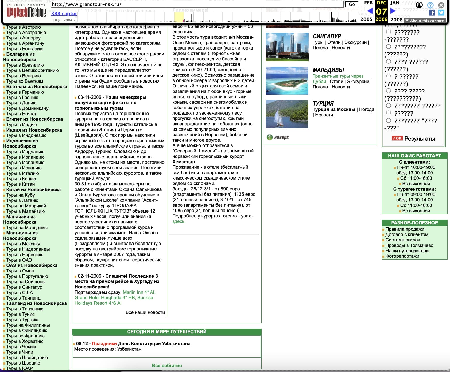450x372 pixels.
Task: Open Правила продажи link
Action: (x=405, y=229)
